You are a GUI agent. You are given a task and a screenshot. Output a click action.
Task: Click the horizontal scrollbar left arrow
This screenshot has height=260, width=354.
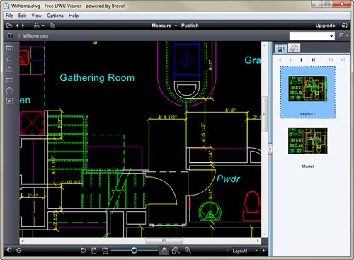pyautogui.click(x=23, y=241)
